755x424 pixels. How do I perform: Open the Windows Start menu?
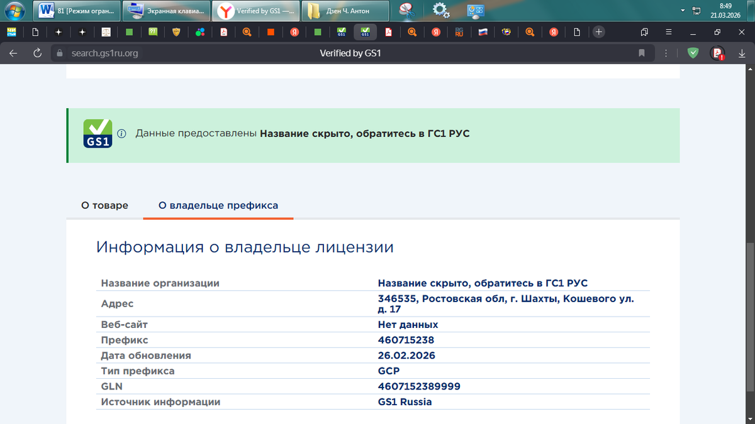click(15, 11)
